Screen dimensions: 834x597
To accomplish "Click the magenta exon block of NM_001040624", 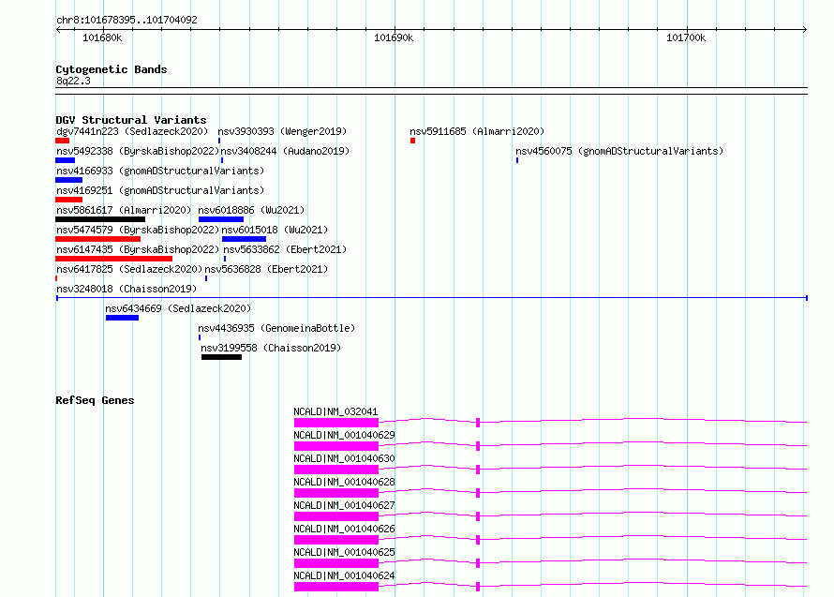I will 336,587.
